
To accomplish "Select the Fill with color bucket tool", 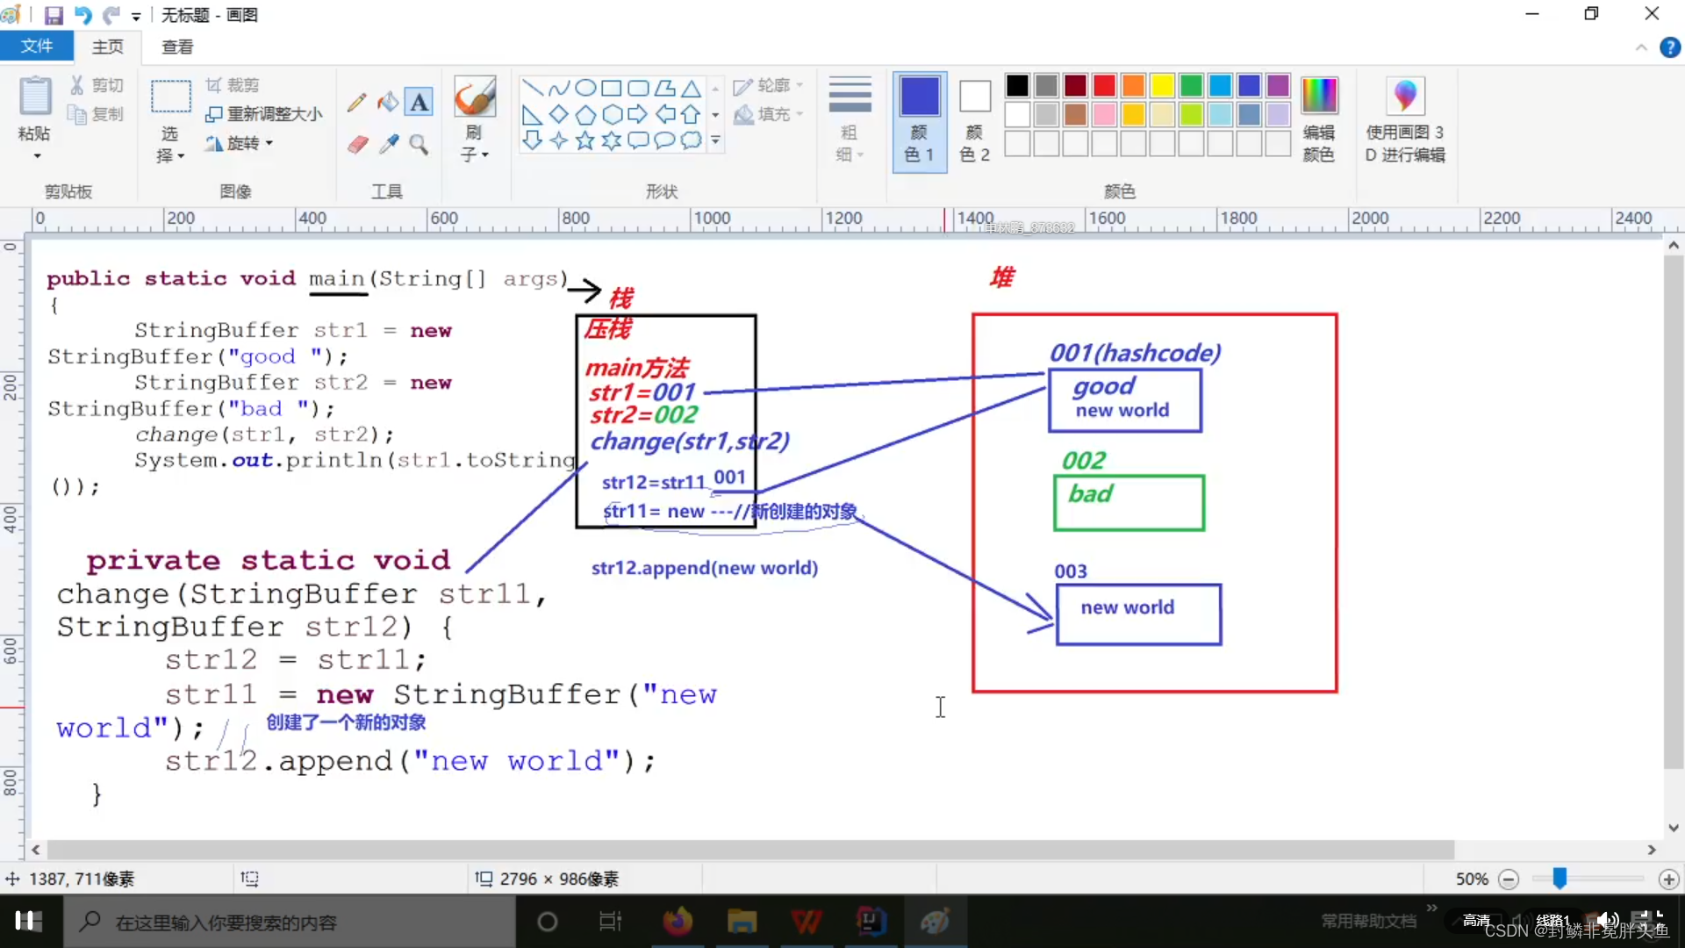I will click(388, 103).
